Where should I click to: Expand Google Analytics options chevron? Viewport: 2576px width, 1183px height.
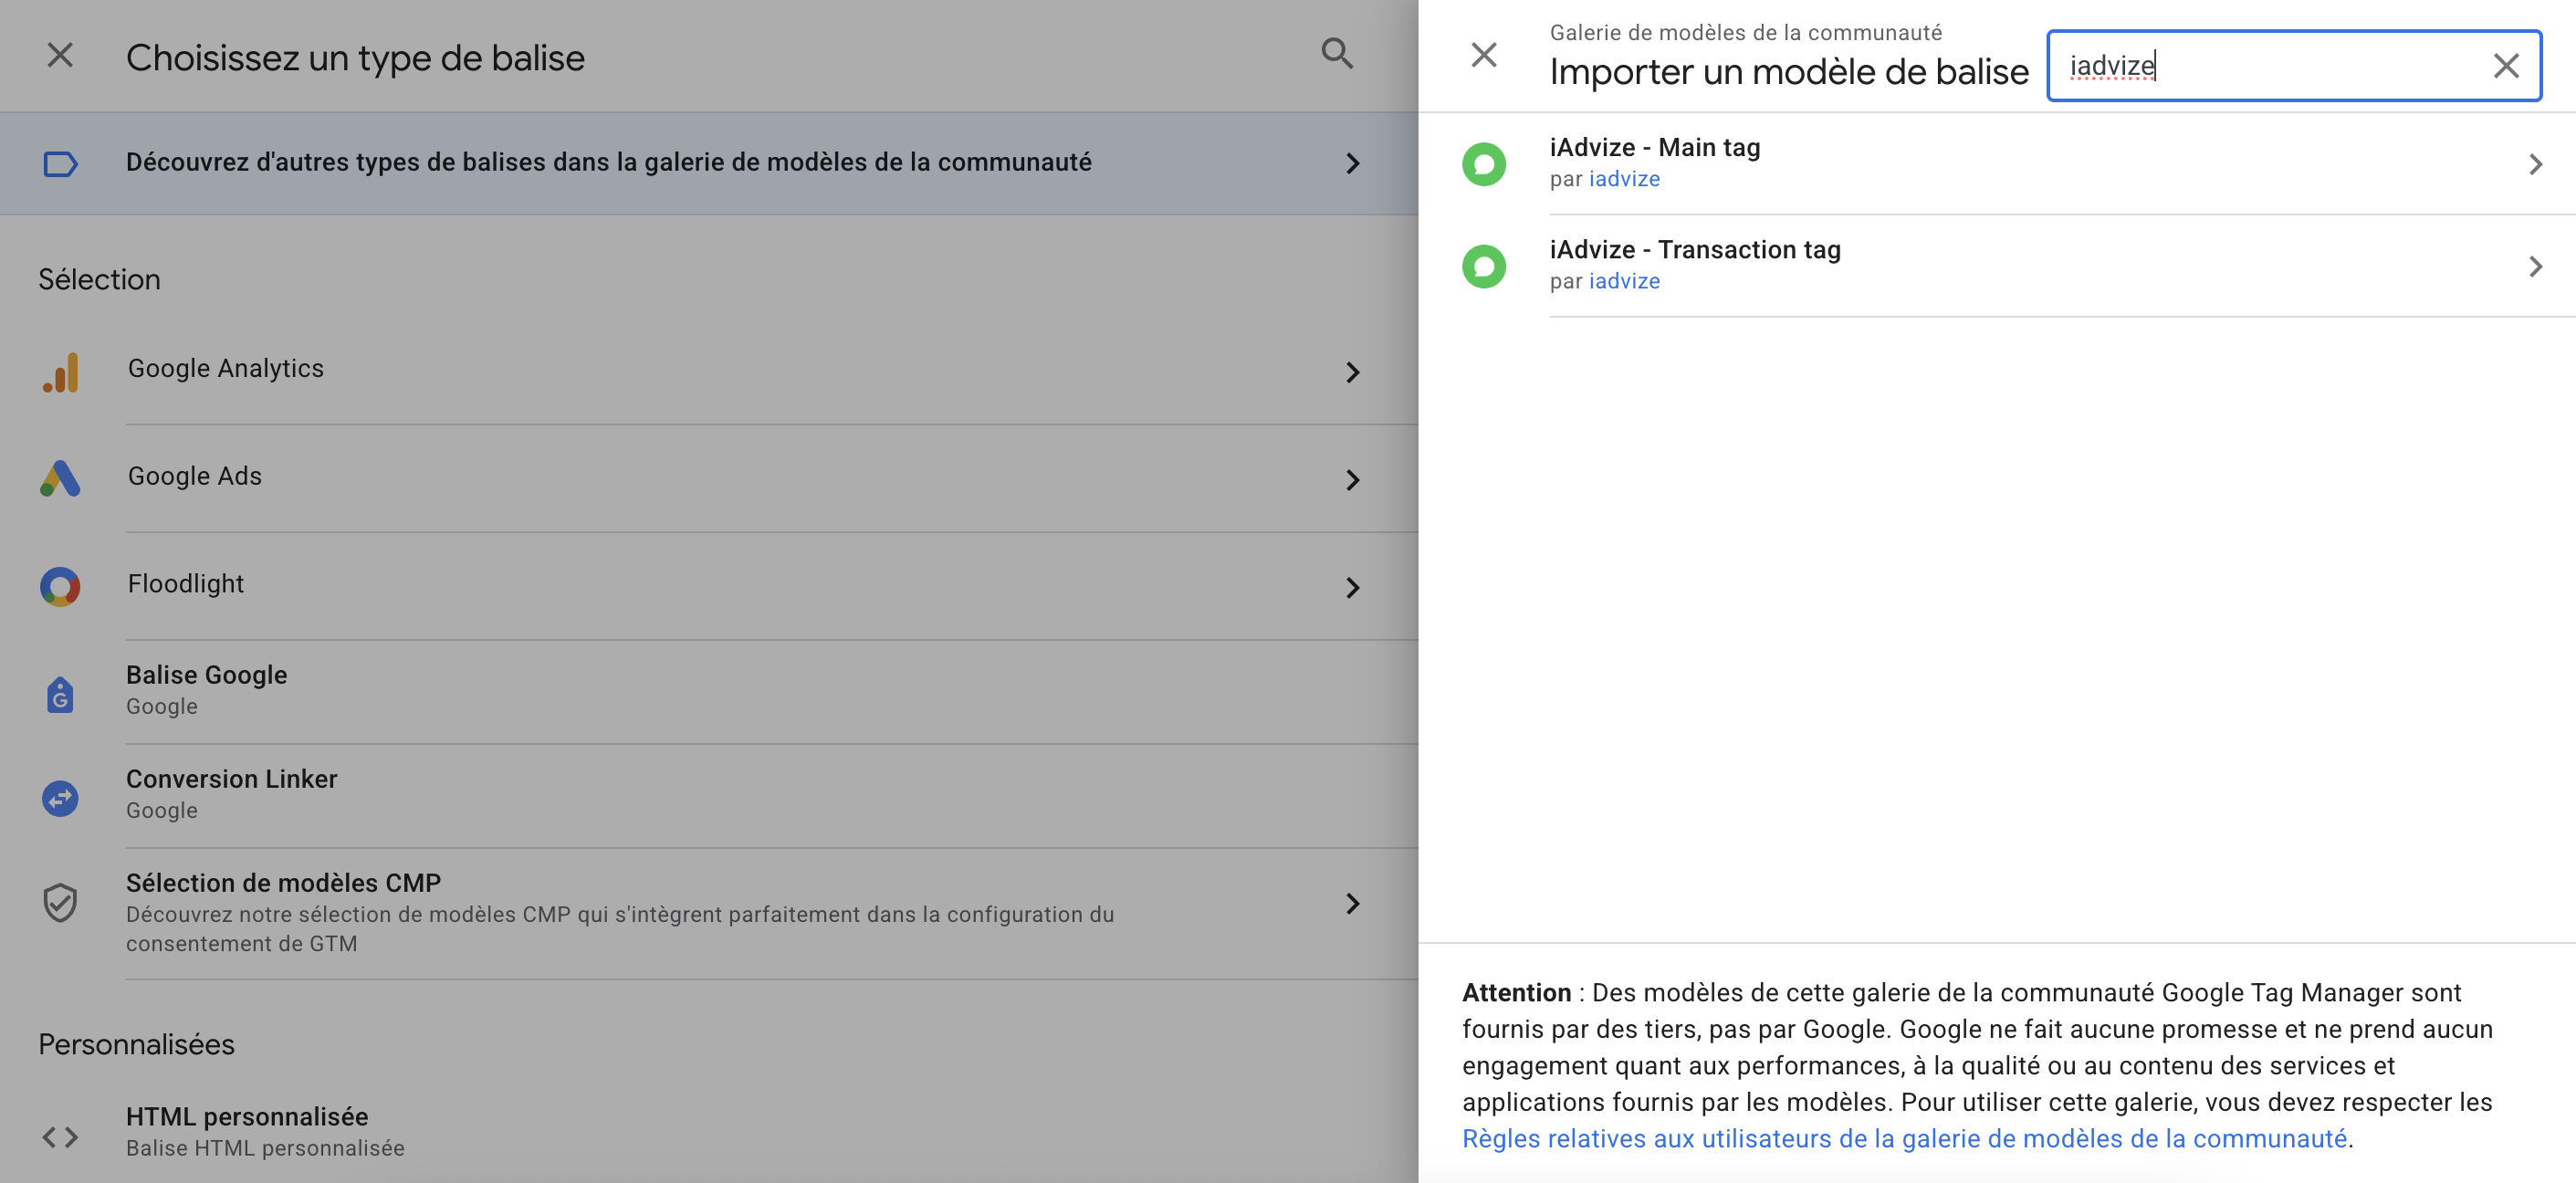1353,372
